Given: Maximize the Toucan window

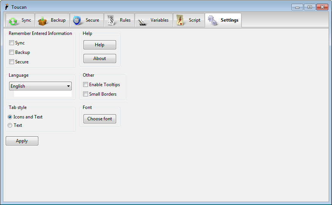Looking at the screenshot, I should (310, 7).
